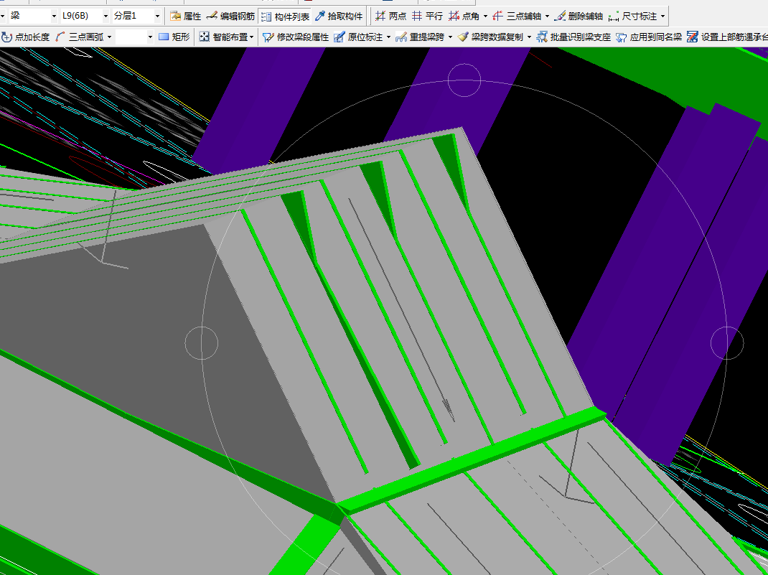This screenshot has height=575, width=768.
Task: Click the right orbit handle circle
Action: point(727,343)
